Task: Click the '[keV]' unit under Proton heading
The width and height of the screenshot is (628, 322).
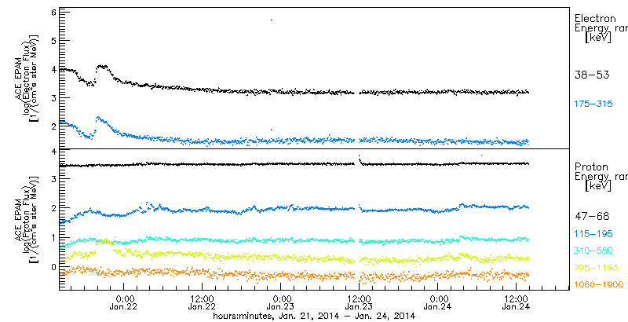Action: pyautogui.click(x=598, y=186)
